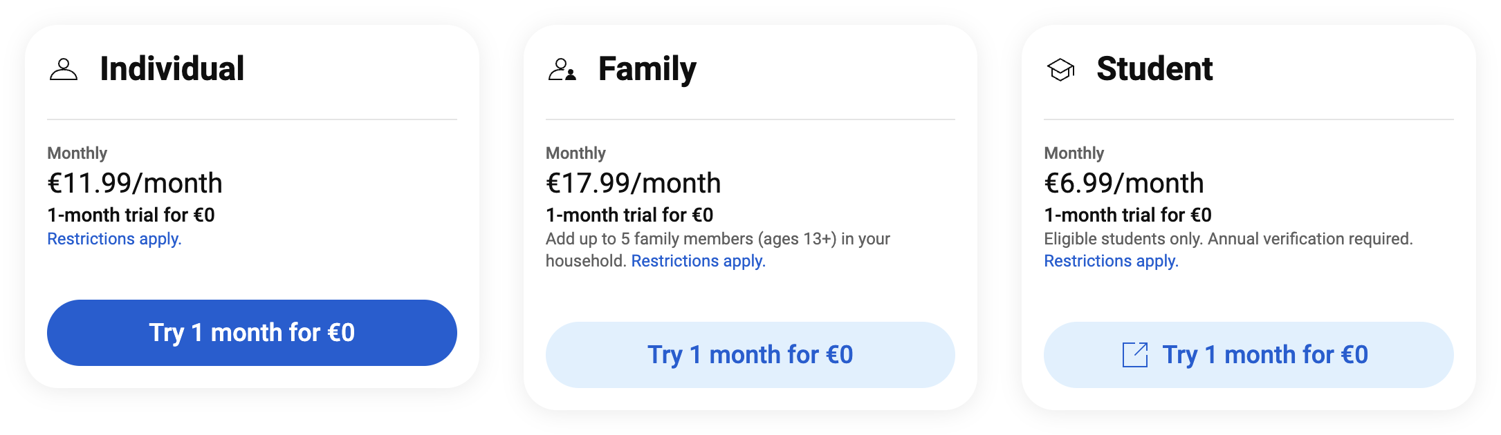
Task: Select the Family plan heading
Action: coord(647,70)
